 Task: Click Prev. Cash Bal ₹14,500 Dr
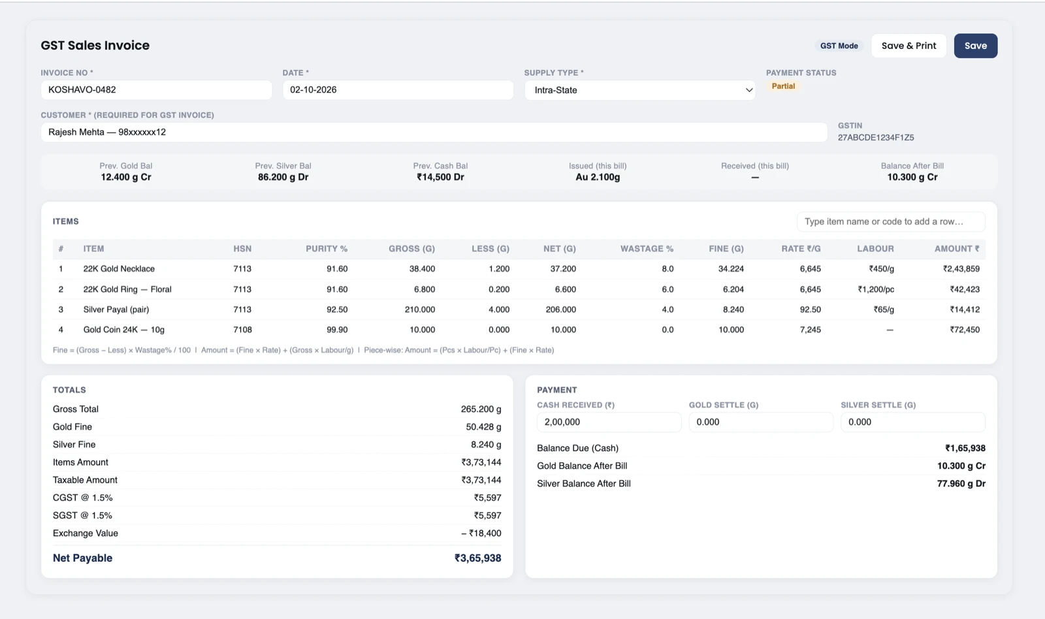click(441, 177)
